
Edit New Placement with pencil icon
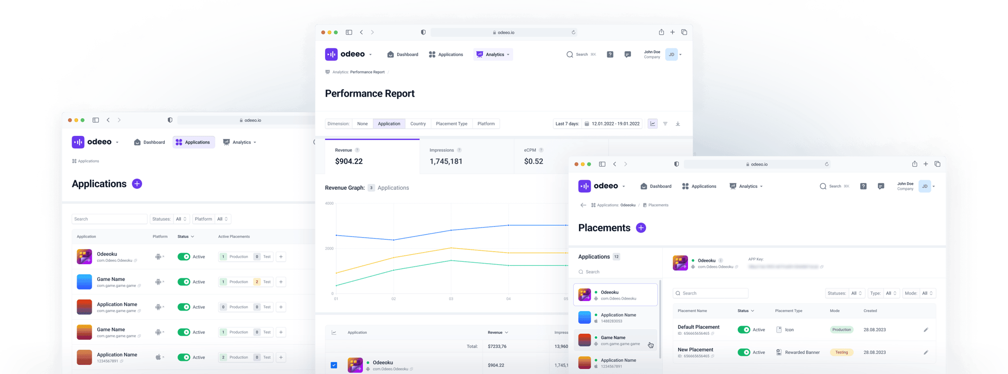click(x=926, y=353)
